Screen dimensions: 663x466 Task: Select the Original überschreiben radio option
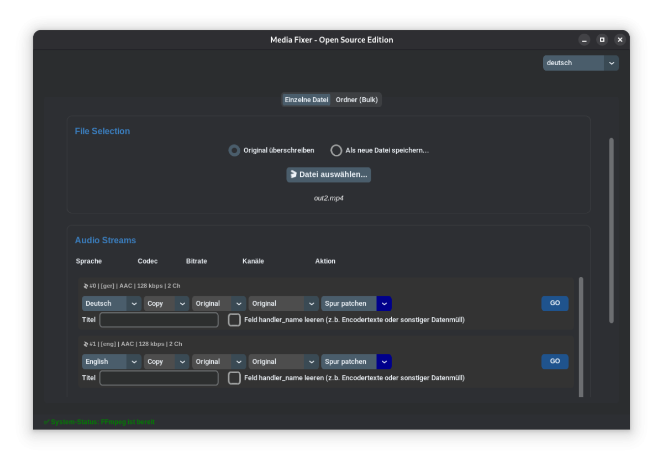(235, 150)
